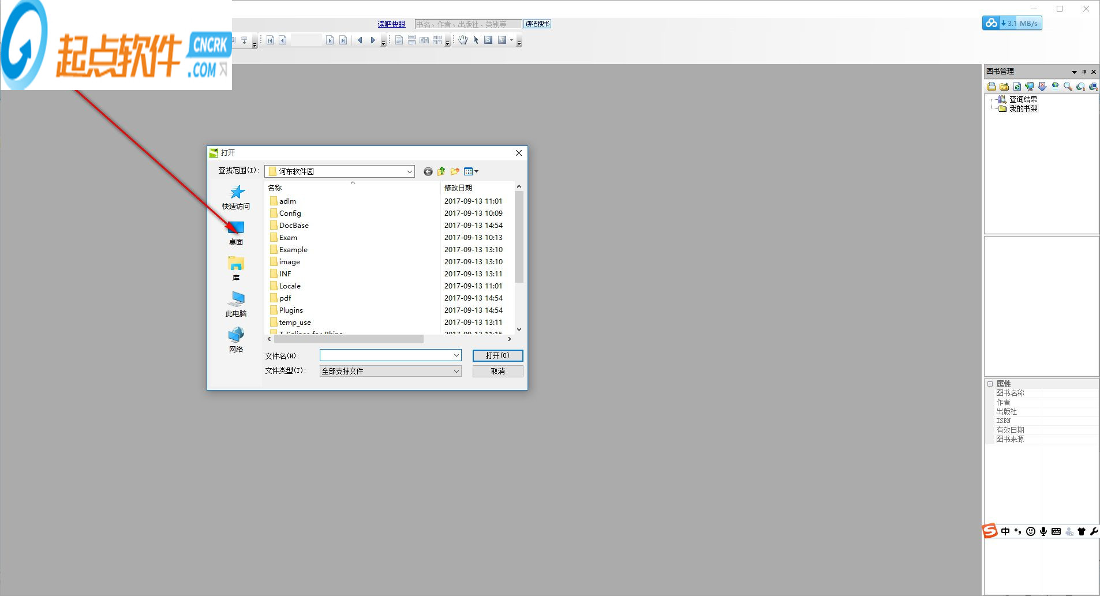Select the DocBase folder
This screenshot has height=596, width=1100.
point(294,225)
